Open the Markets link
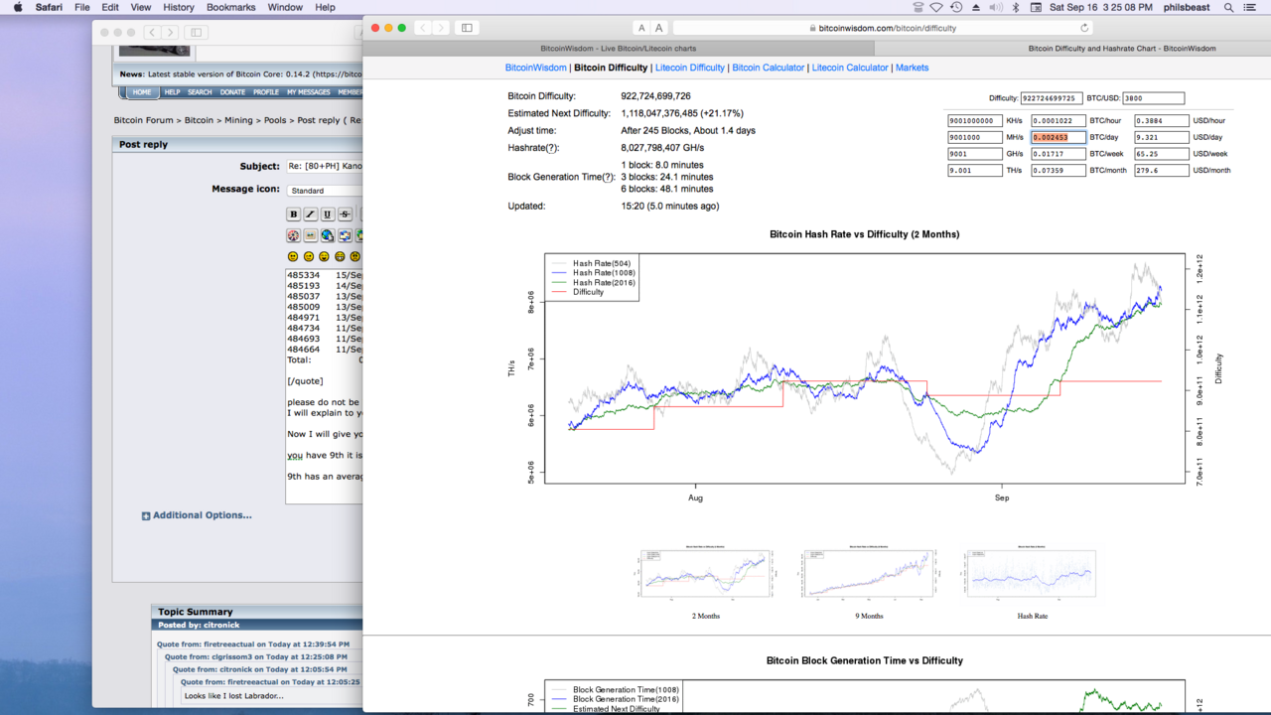This screenshot has height=715, width=1271. pyautogui.click(x=913, y=68)
